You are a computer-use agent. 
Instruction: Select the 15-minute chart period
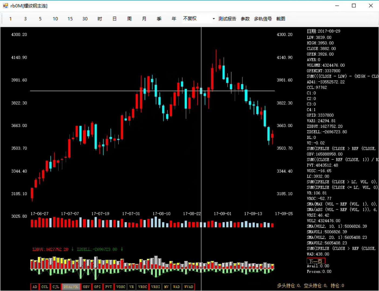pyautogui.click(x=70, y=19)
